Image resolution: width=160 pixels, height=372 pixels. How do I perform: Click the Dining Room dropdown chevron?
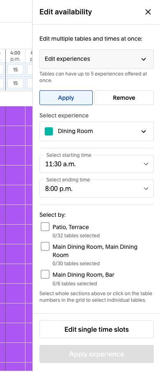pos(144,131)
